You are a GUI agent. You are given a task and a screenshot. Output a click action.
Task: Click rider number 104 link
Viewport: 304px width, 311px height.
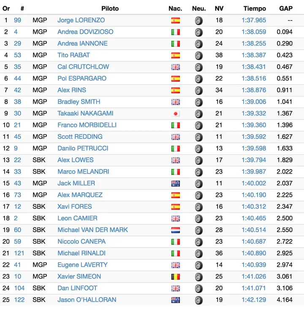point(19,288)
